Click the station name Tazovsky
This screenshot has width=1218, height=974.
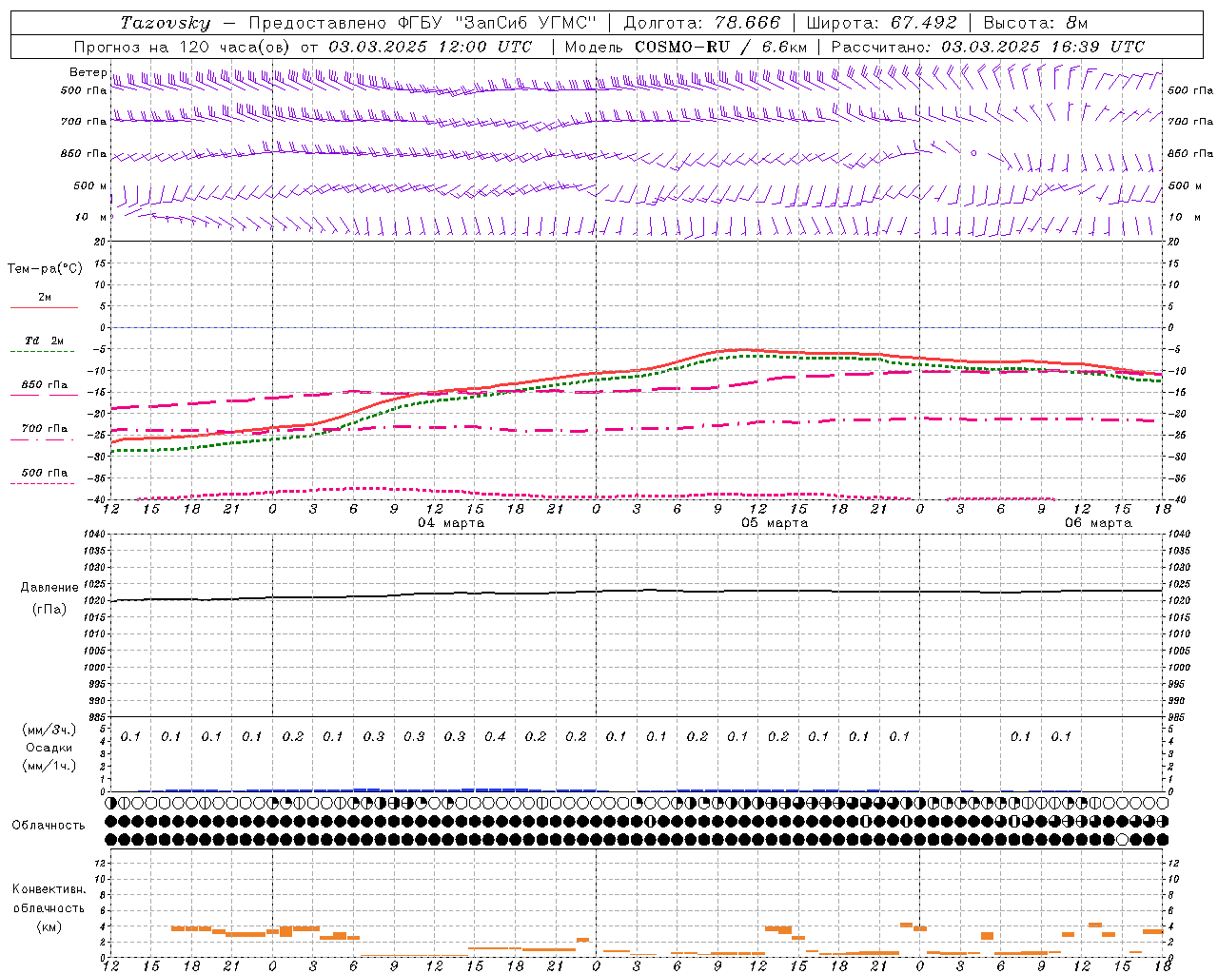coord(166,23)
